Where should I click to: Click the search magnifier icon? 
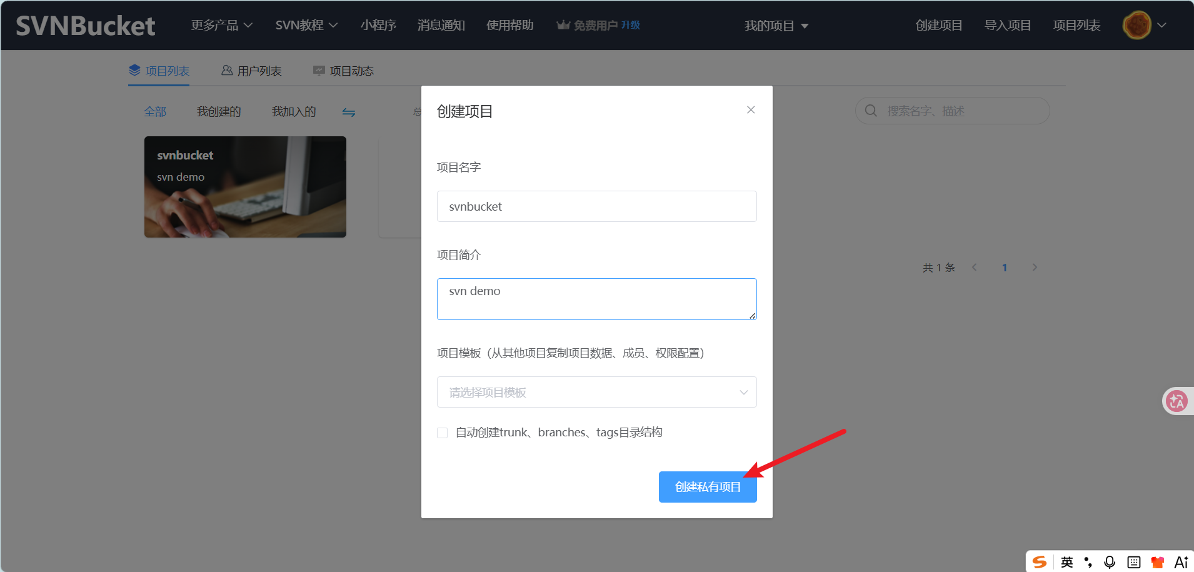pos(871,111)
